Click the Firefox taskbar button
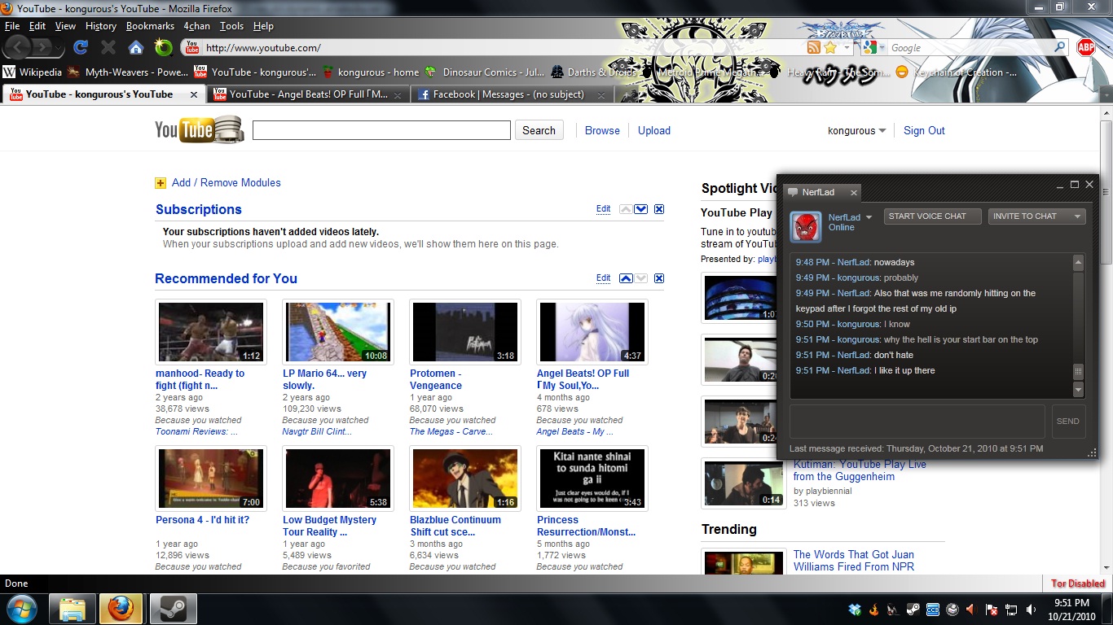The height and width of the screenshot is (625, 1113). (x=122, y=609)
